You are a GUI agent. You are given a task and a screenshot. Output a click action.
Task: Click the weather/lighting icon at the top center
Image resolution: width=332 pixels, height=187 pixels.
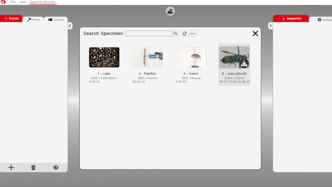coord(170,11)
